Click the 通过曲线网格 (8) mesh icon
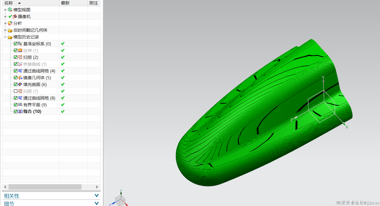This screenshot has height=206, width=380. pyautogui.click(x=20, y=98)
